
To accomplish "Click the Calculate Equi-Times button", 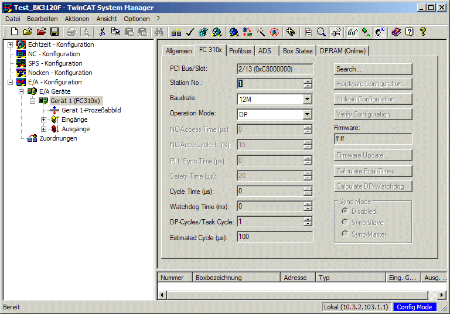I will point(373,171).
